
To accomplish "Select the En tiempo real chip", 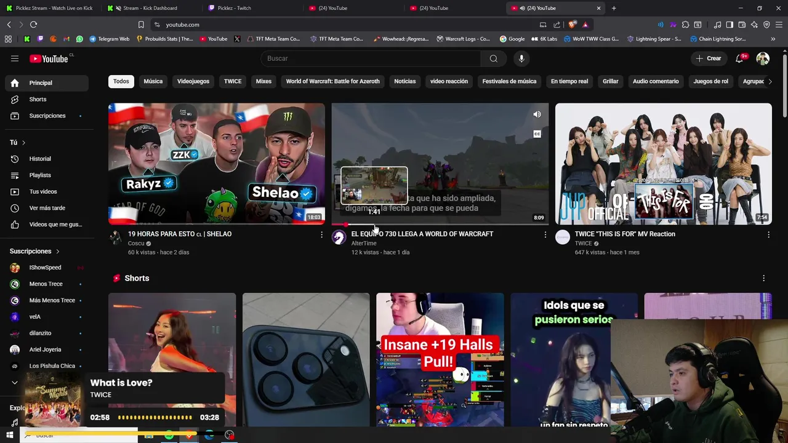I will (569, 81).
